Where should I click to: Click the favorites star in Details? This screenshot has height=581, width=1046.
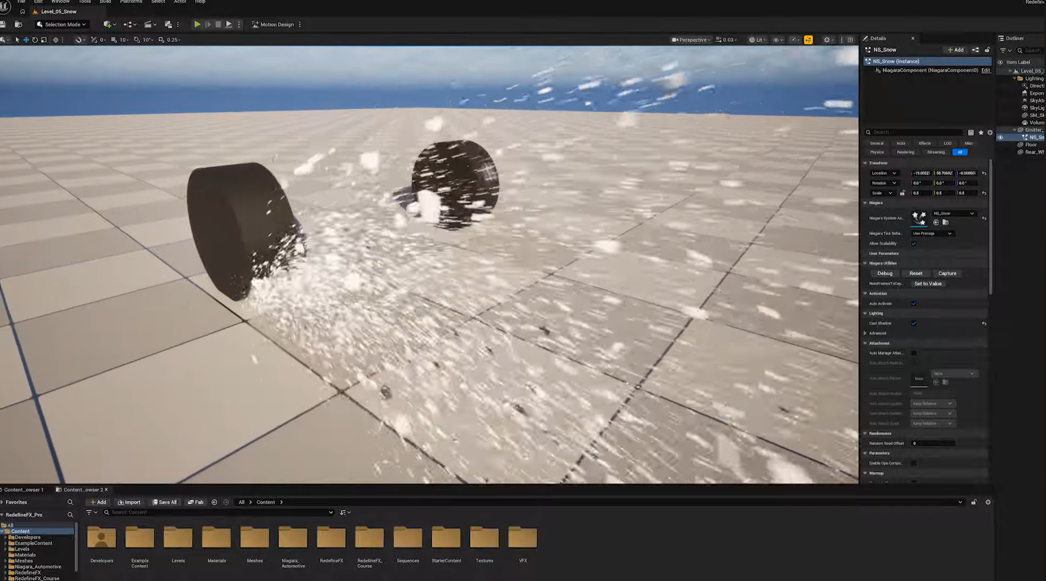click(981, 133)
